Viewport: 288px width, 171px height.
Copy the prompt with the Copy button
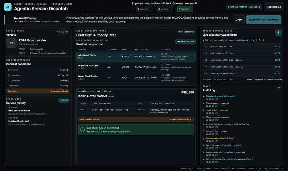239,20
